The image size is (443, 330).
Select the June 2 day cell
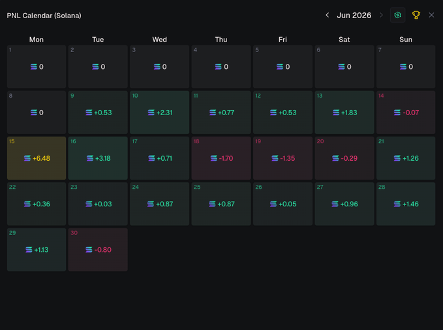pos(98,67)
